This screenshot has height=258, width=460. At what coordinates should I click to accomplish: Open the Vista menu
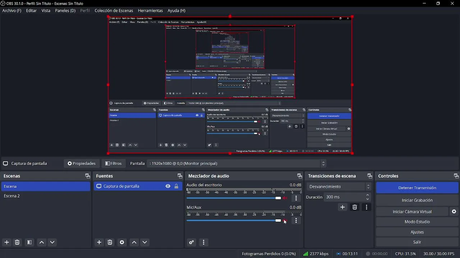46,11
